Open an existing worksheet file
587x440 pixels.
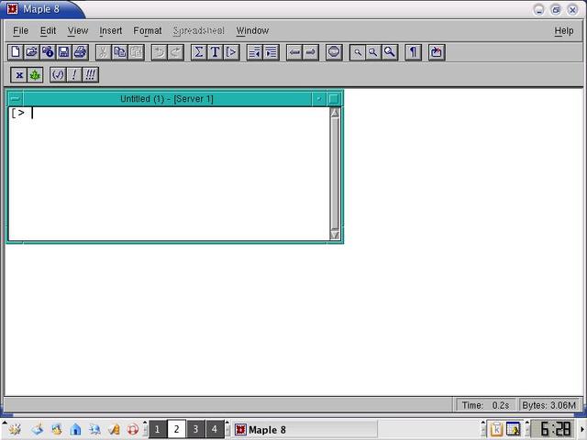pos(31,52)
